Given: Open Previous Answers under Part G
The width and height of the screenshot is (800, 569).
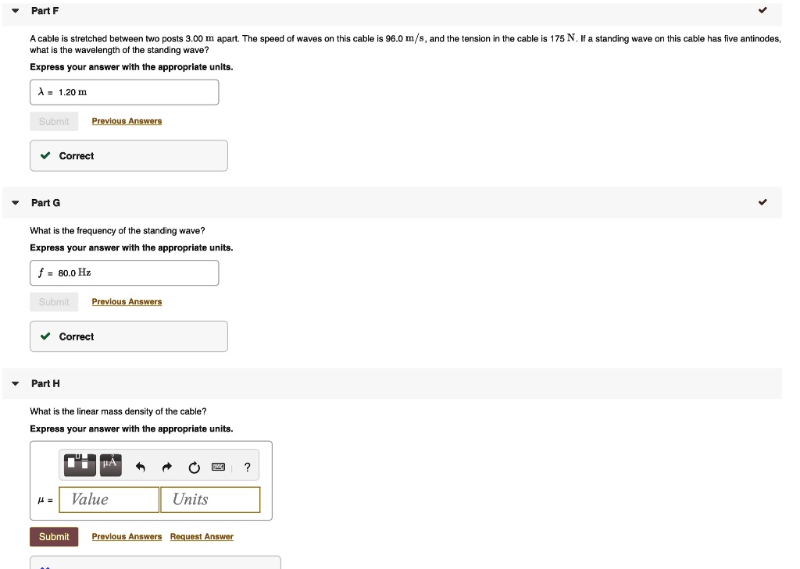Looking at the screenshot, I should (127, 302).
